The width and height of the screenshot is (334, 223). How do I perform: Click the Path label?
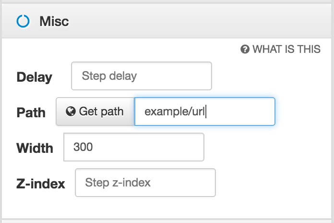[x=31, y=112]
